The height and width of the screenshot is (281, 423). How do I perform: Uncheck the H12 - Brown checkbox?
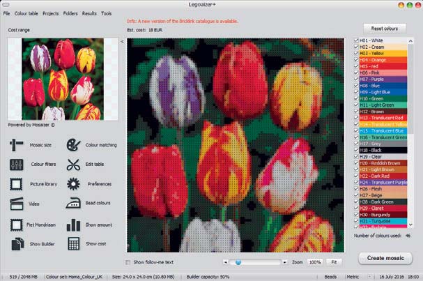356,111
